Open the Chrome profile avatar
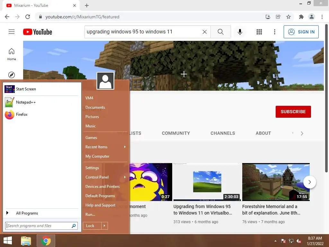 point(312,17)
